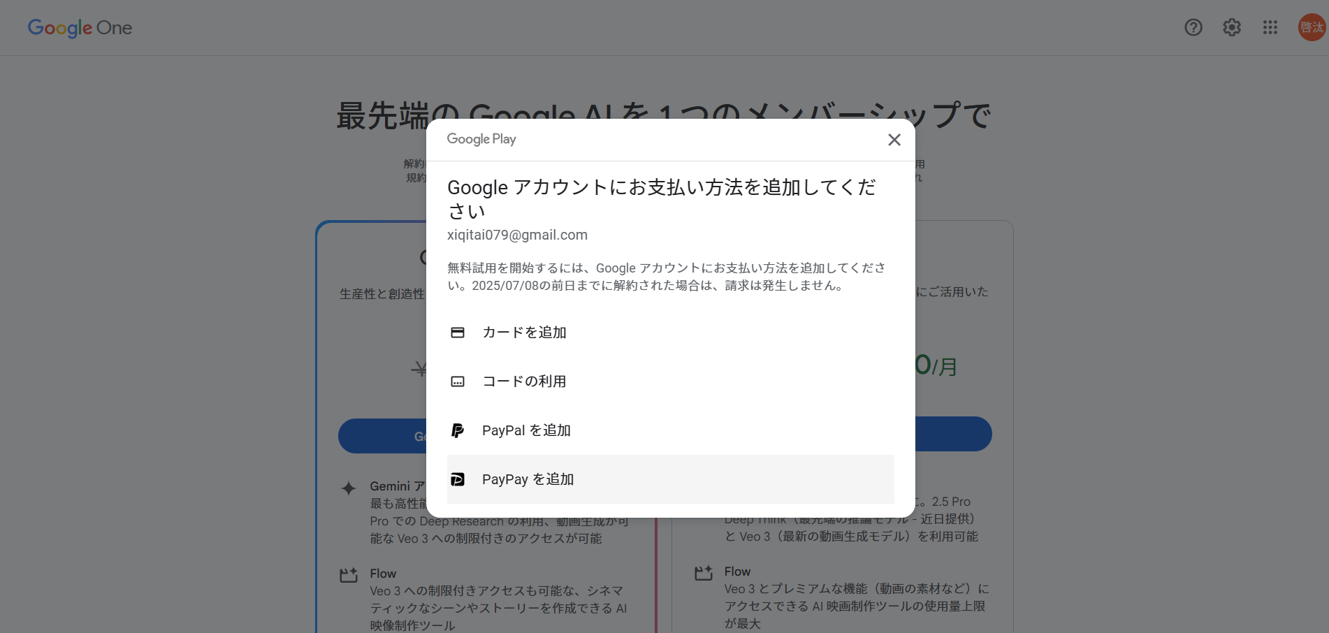The width and height of the screenshot is (1329, 633).
Task: Open the Google apps grid
Action: click(1270, 27)
